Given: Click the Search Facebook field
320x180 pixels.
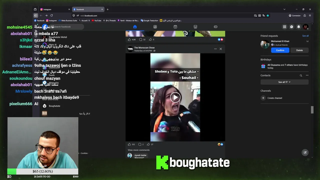Looking at the screenshot, I should (x=62, y=27).
